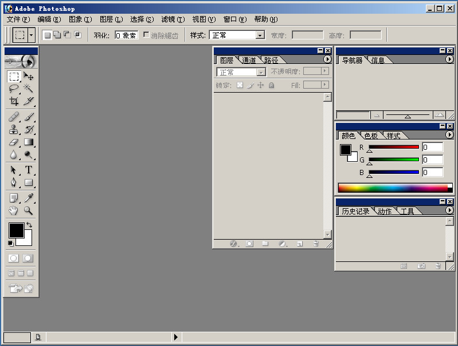Choose Subtract from selection mode

click(x=67, y=35)
